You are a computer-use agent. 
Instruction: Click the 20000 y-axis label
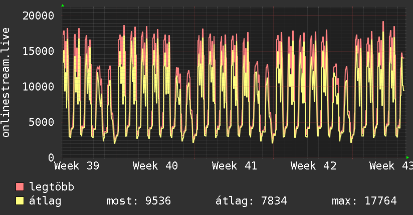[x=38, y=16]
